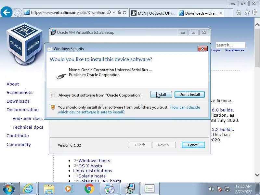
Task: Open File Explorer folder in taskbar
Action: coord(49,189)
